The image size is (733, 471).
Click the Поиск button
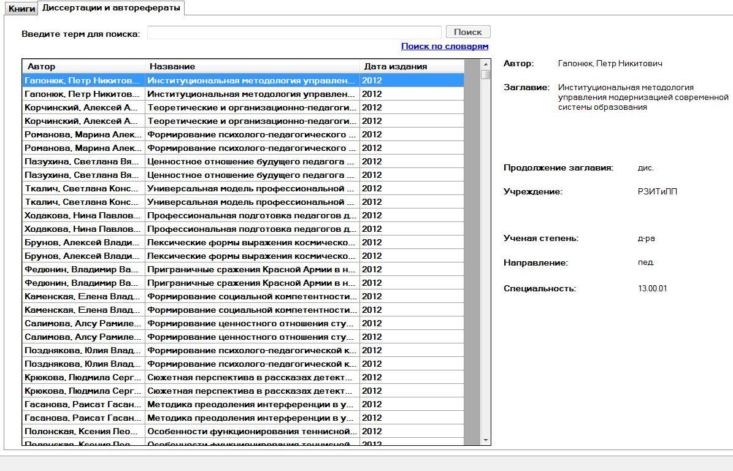pos(468,32)
